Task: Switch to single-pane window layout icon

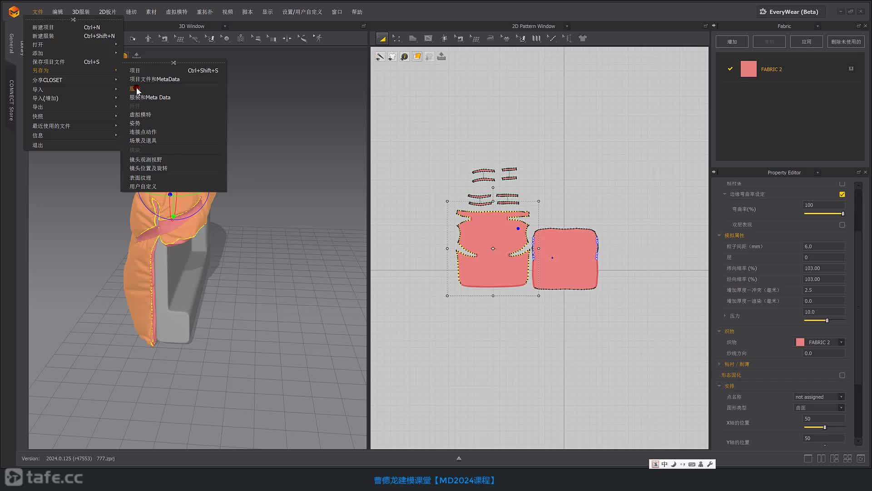Action: [x=808, y=459]
